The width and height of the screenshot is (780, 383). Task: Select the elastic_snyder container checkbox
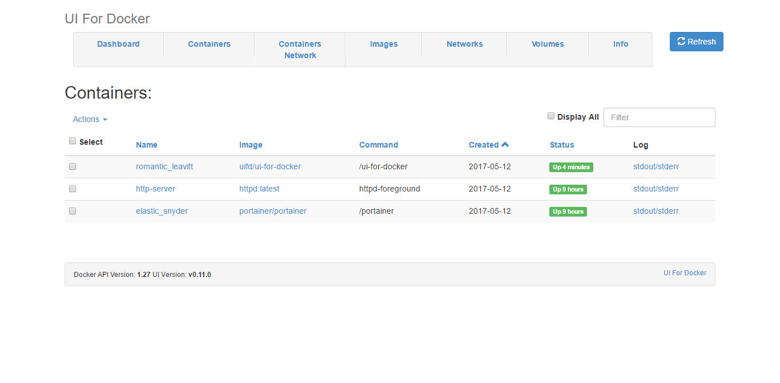(73, 211)
